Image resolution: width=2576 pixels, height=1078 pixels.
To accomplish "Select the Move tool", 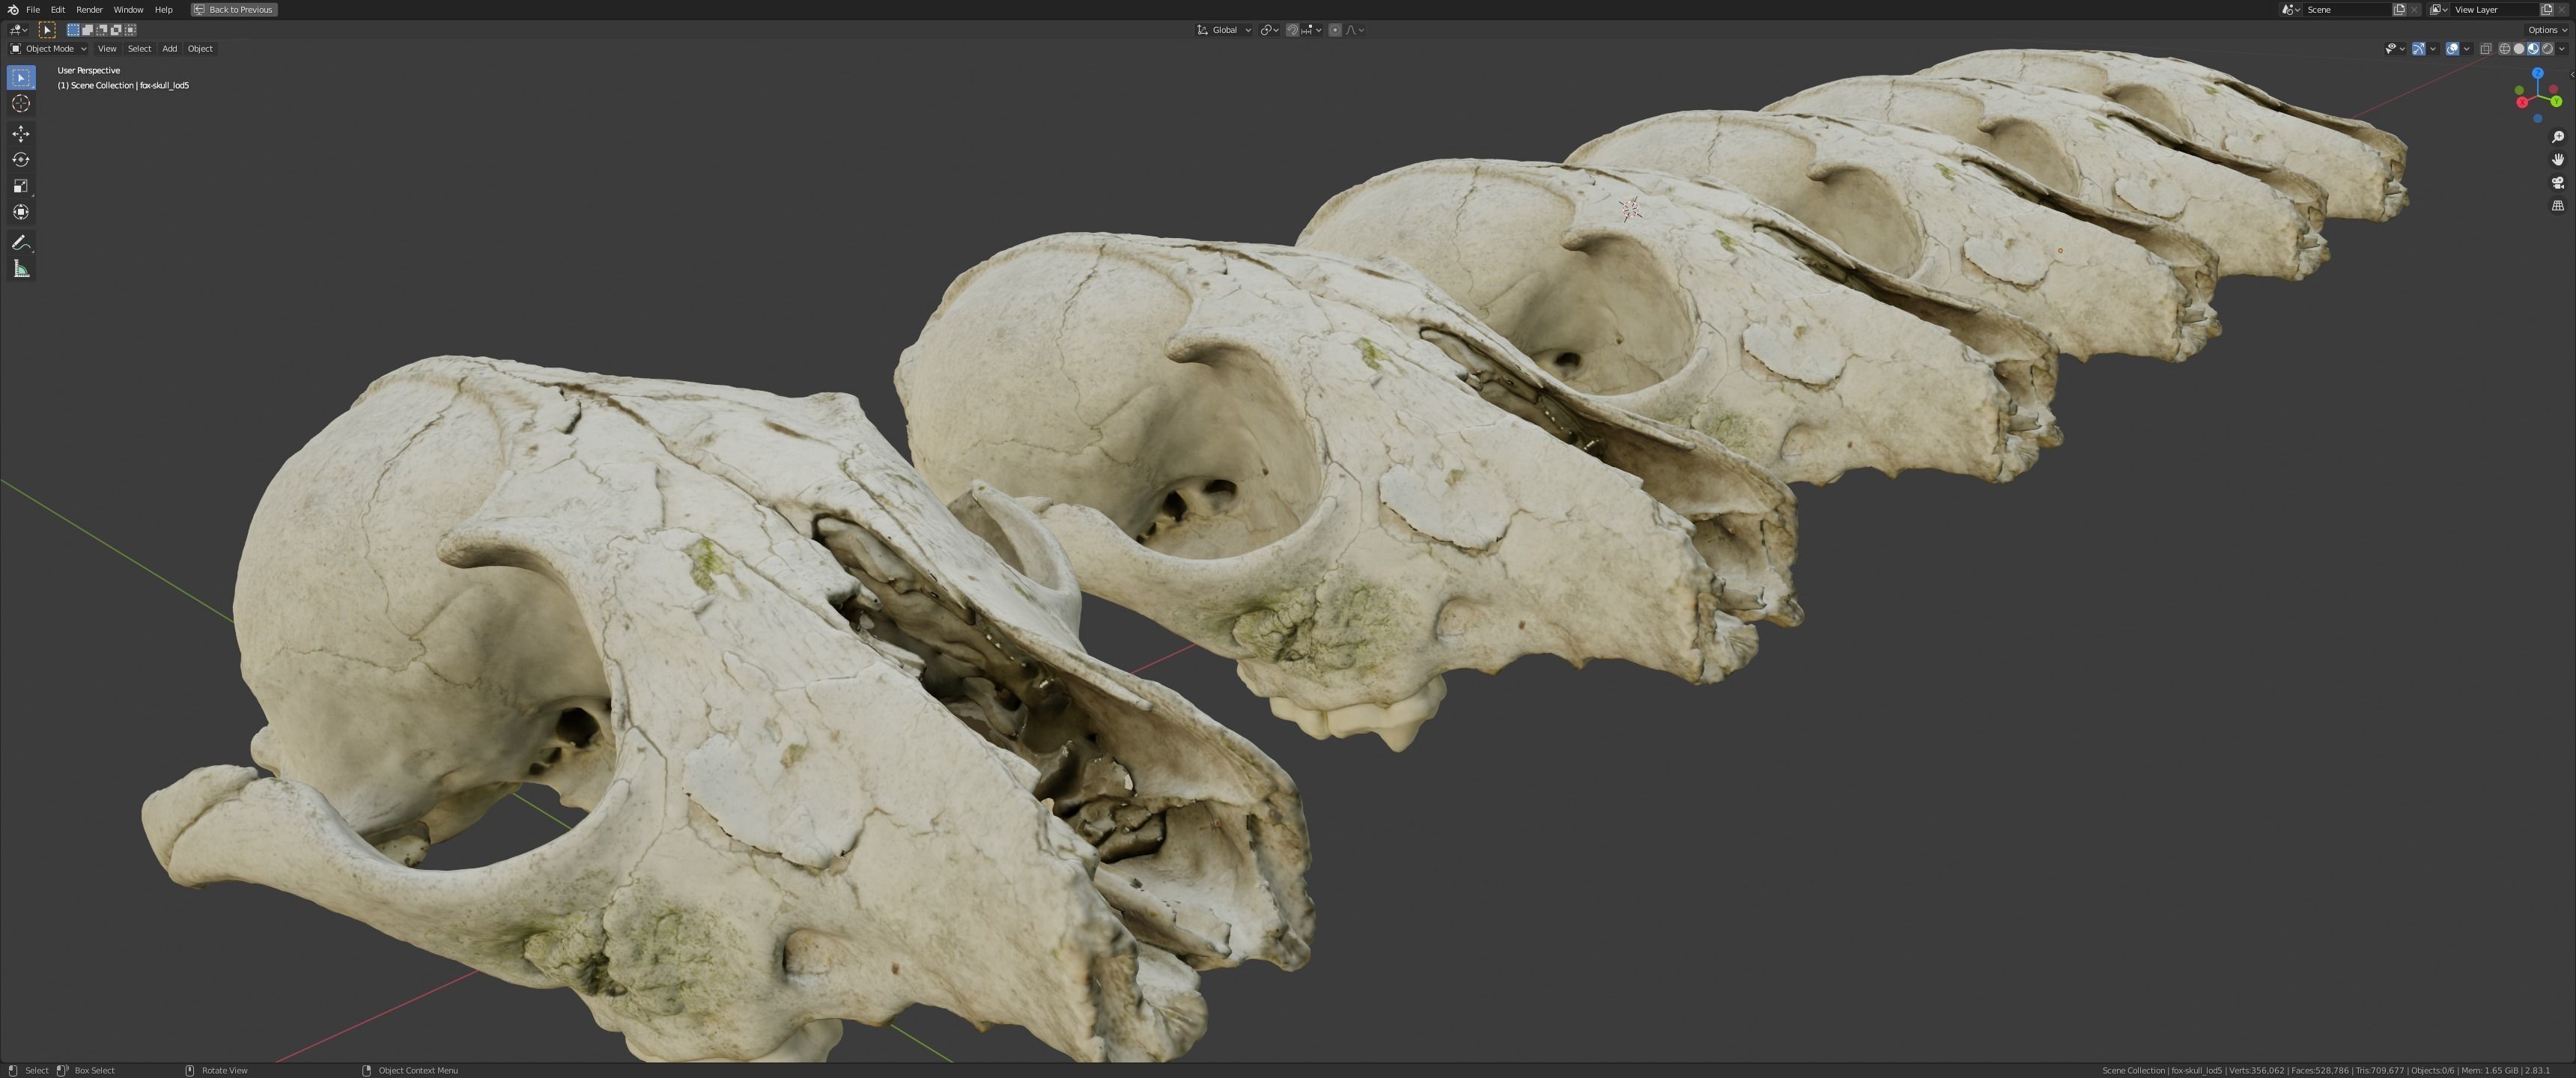I will click(21, 134).
